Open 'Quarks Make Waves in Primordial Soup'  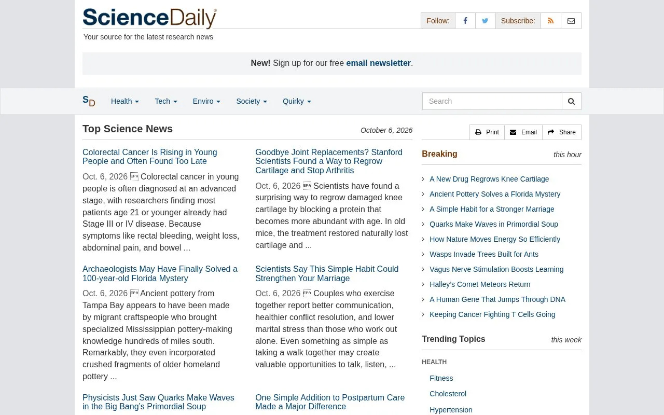tap(494, 224)
